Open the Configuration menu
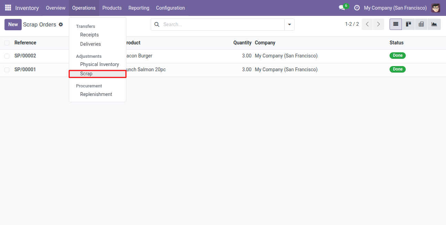Screen dimensions: 446x225 170,8
